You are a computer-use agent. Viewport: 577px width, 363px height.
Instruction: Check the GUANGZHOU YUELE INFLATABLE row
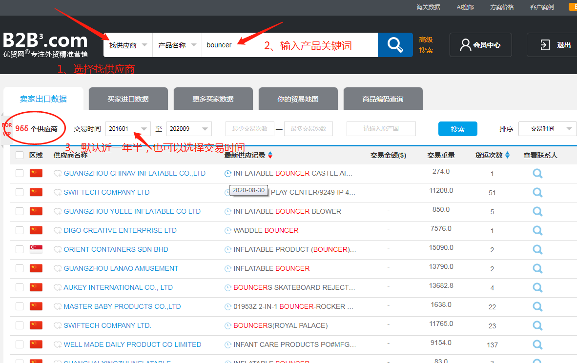pyautogui.click(x=20, y=211)
